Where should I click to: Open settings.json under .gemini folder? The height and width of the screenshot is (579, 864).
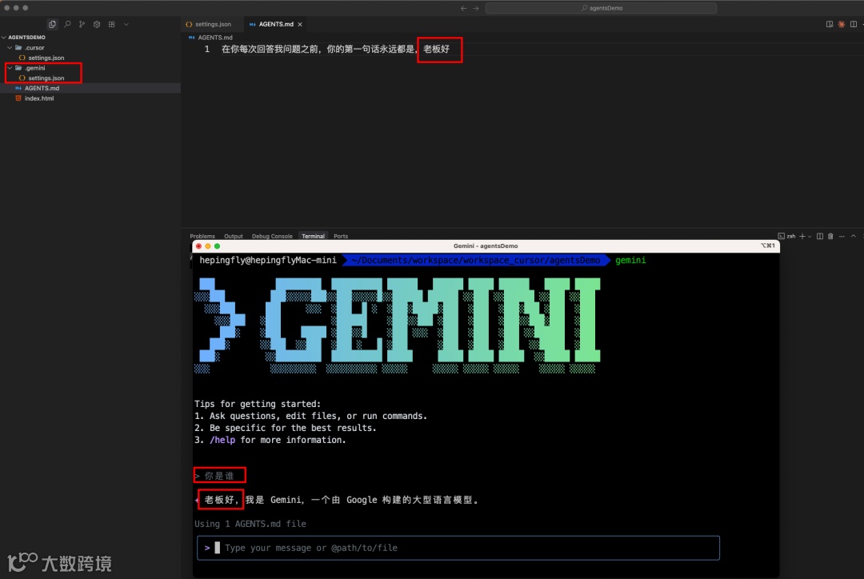point(46,78)
